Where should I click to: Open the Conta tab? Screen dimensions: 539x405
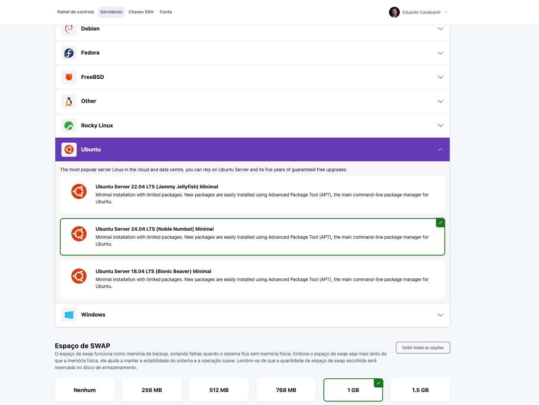[166, 12]
